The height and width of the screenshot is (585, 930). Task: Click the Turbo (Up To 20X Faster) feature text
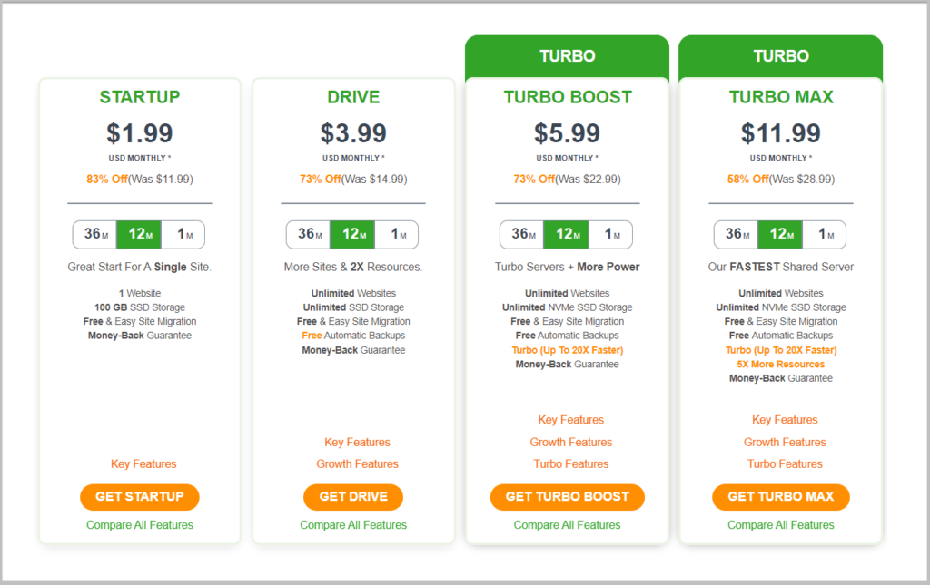pyautogui.click(x=567, y=349)
